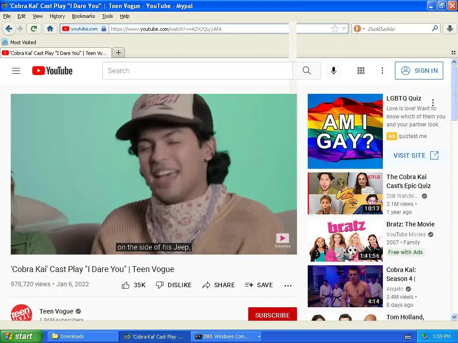This screenshot has width=458, height=343.
Task: Focus the YouTube Search field
Action: [197, 71]
